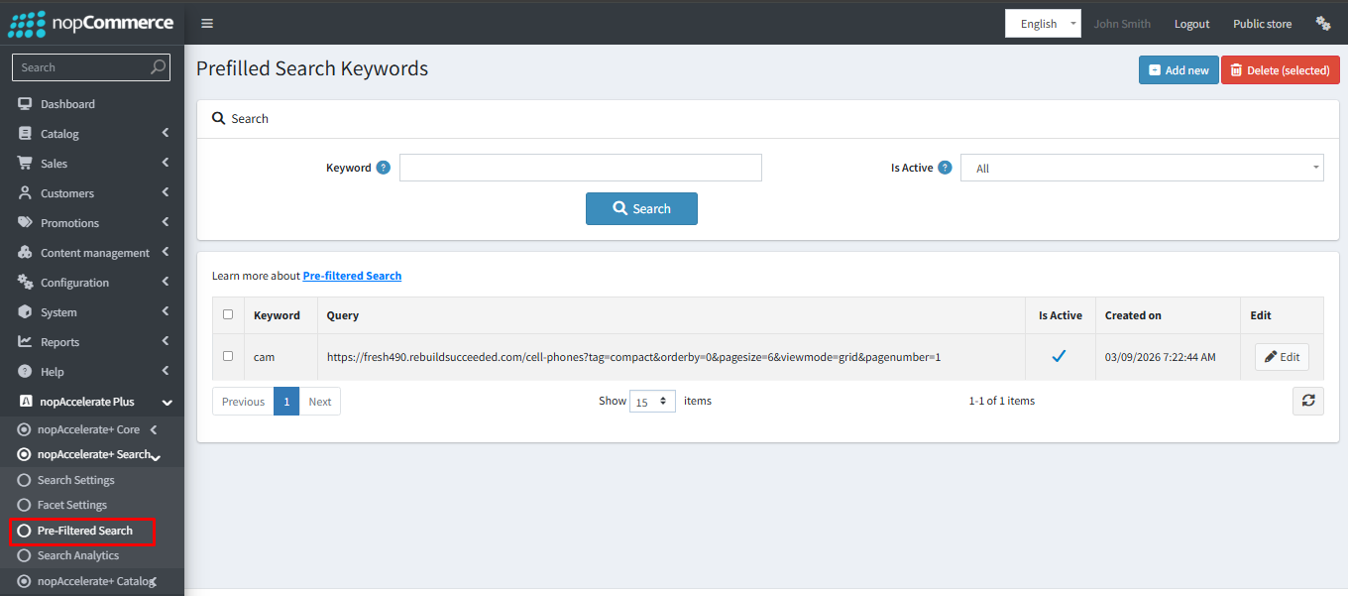Click the Dashboard monitor icon in sidebar
This screenshot has height=596, width=1348.
pyautogui.click(x=26, y=104)
